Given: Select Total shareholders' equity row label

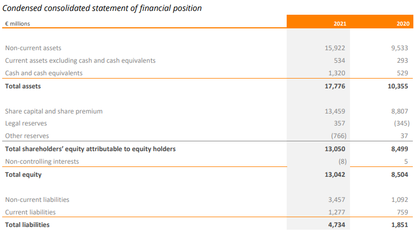Looking at the screenshot, I should 90,149.
